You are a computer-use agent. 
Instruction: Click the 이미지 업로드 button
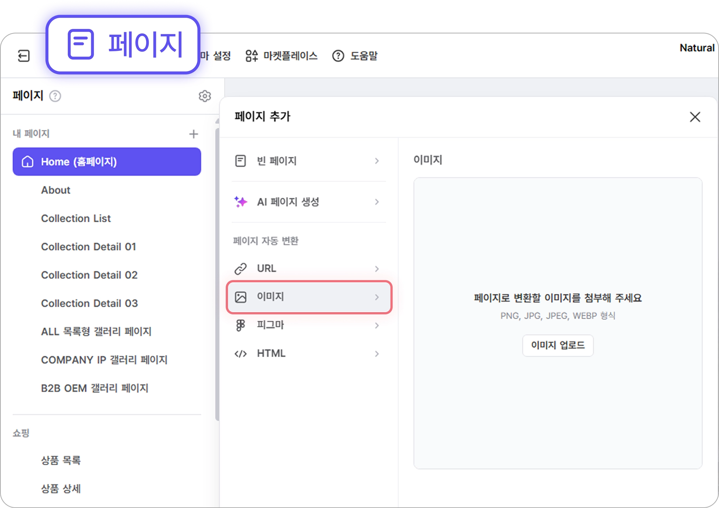558,345
